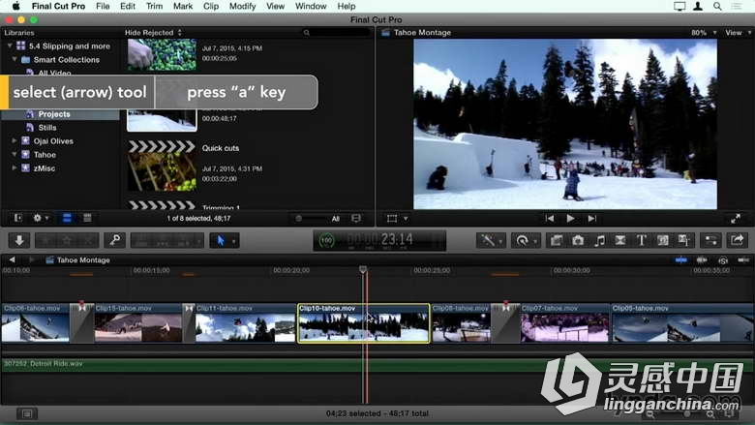
Task: Open the keyword editor (key icon)
Action: click(115, 240)
